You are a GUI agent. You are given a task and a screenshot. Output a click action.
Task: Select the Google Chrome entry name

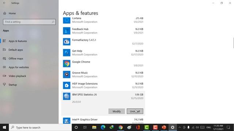pos(81,62)
